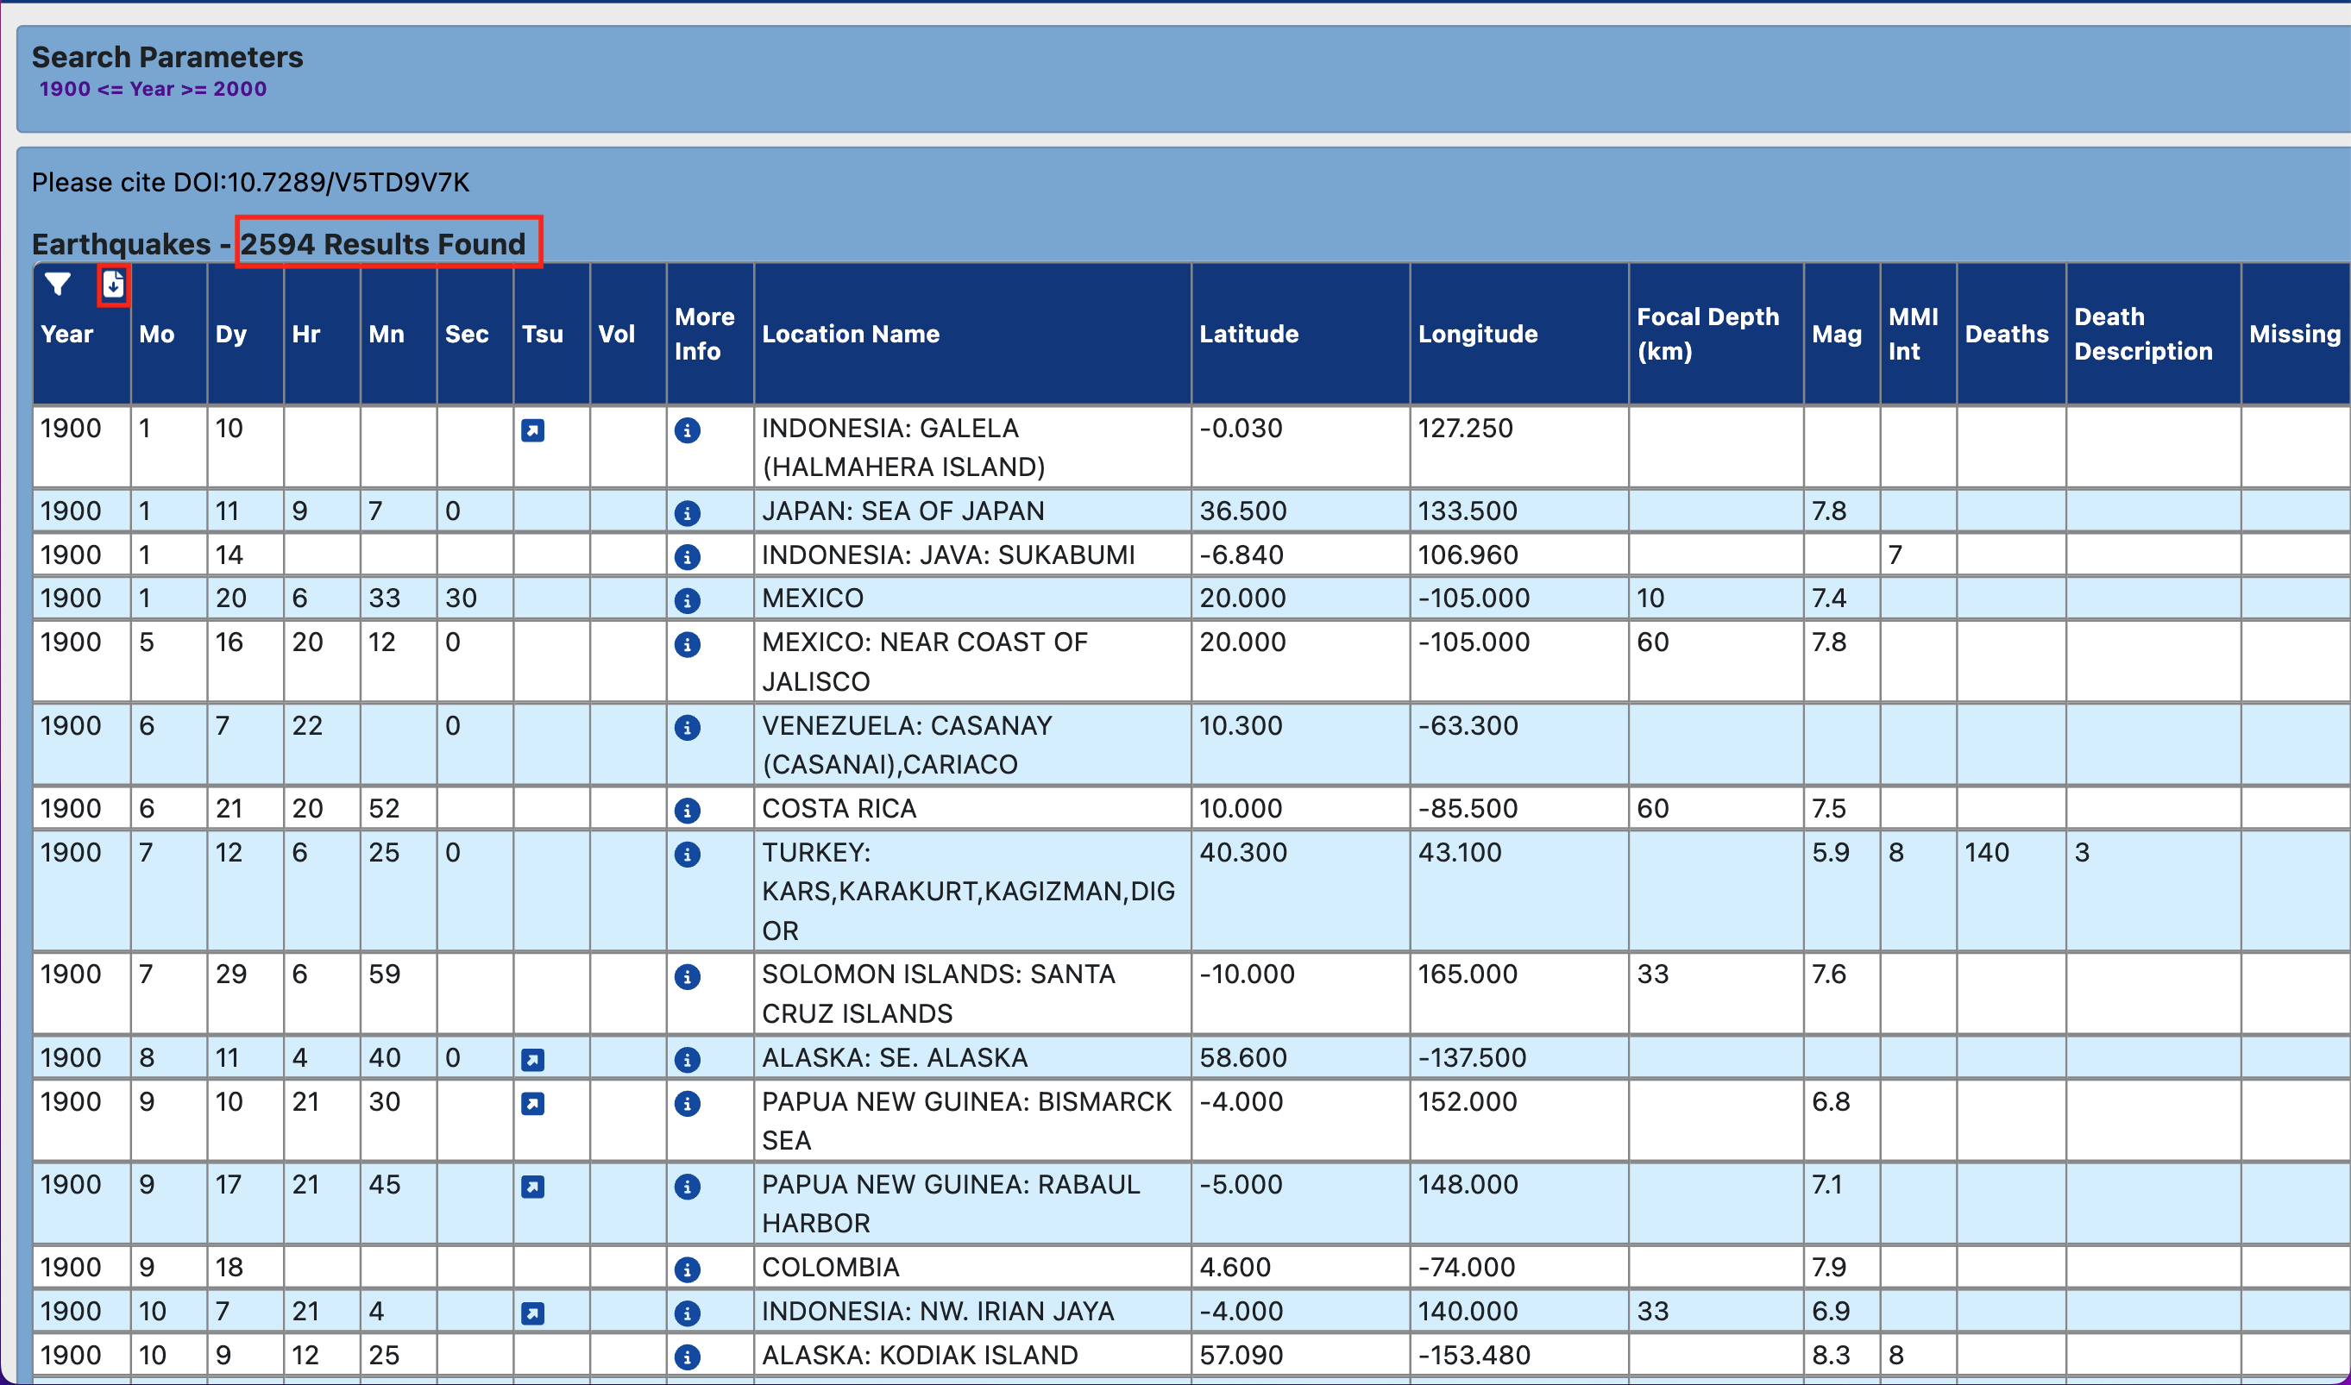The image size is (2351, 1385).
Task: Click the Year column header
Action: 67,334
